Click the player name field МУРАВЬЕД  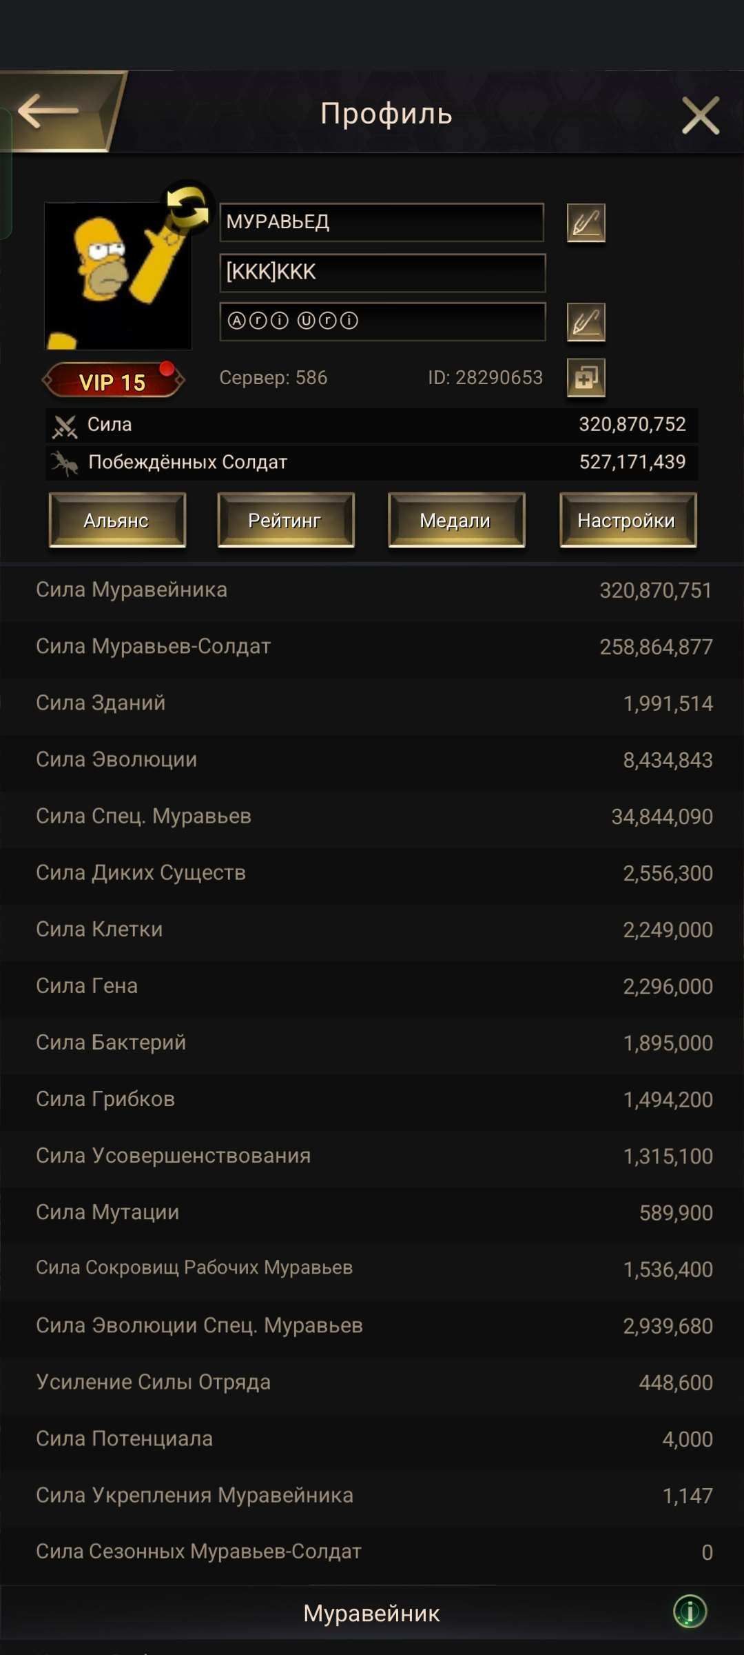382,222
